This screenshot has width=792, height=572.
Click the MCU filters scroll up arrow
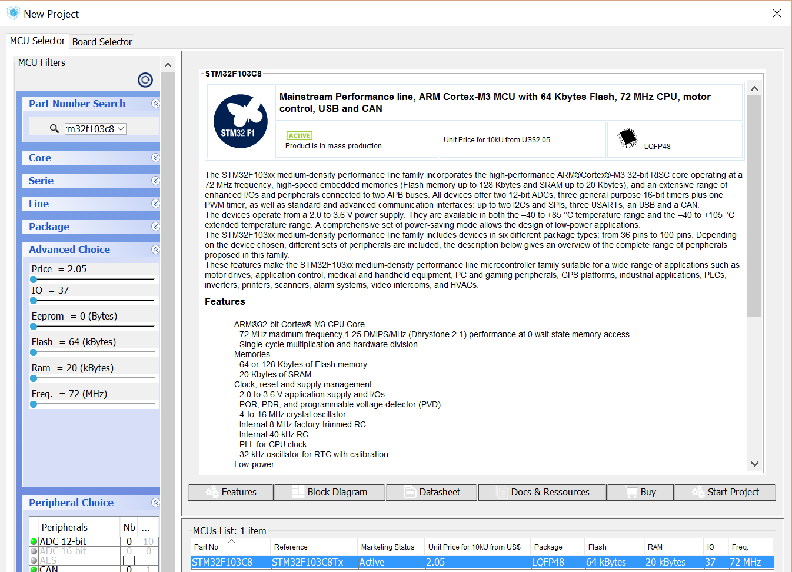click(x=168, y=65)
